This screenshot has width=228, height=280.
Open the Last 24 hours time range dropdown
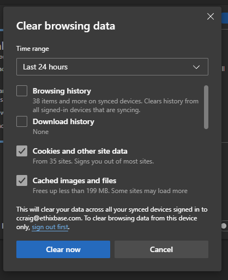(112, 67)
